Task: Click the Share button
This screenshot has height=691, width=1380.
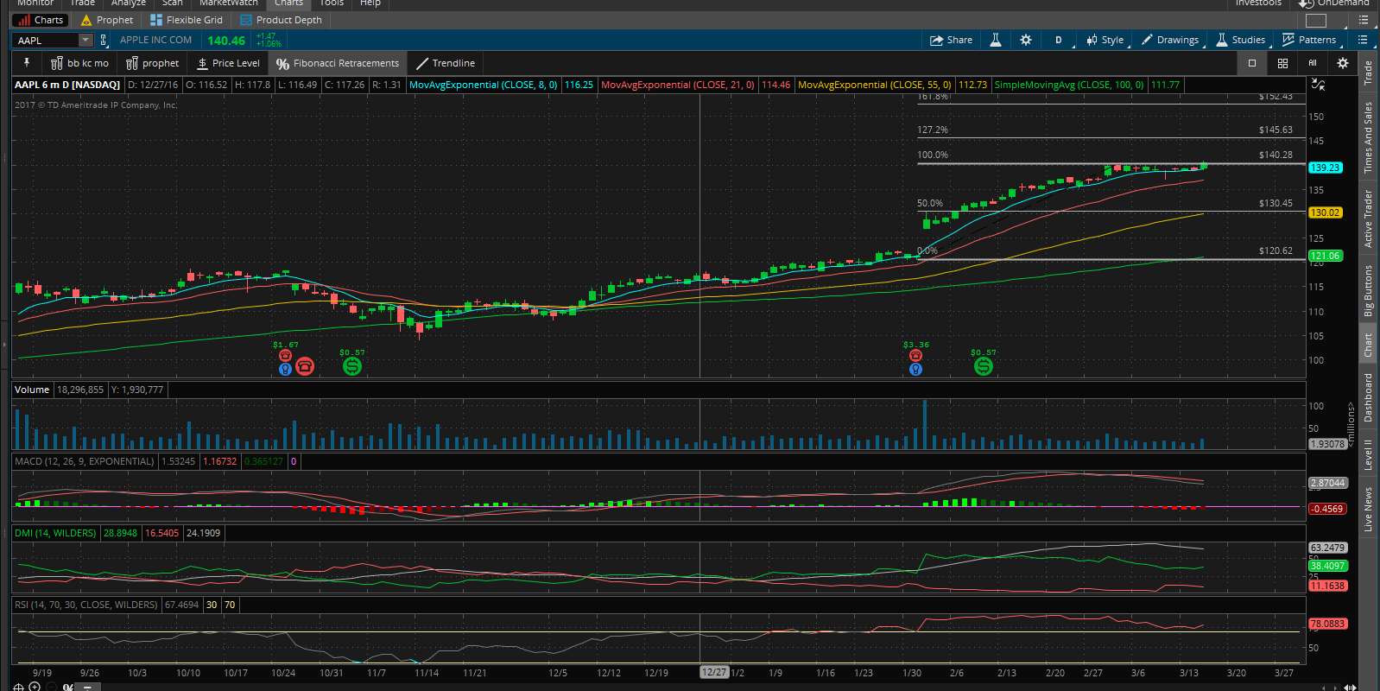Action: pyautogui.click(x=951, y=40)
